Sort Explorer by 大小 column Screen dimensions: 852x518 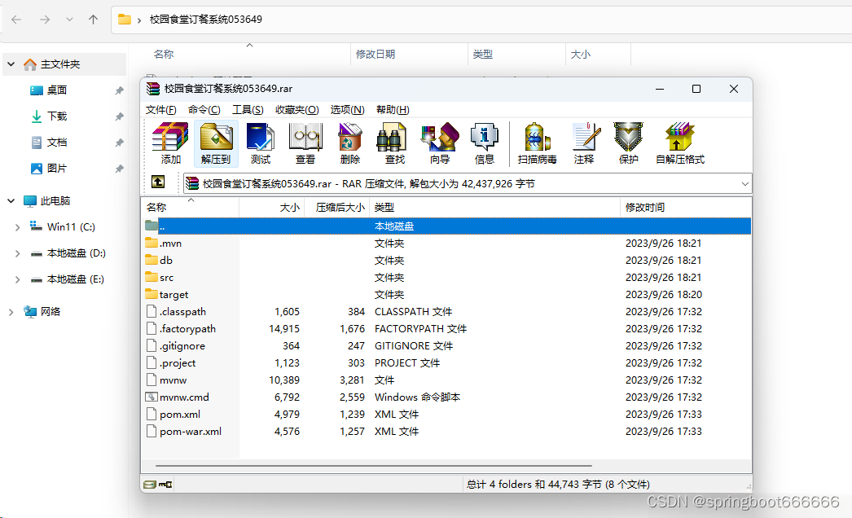coord(598,55)
